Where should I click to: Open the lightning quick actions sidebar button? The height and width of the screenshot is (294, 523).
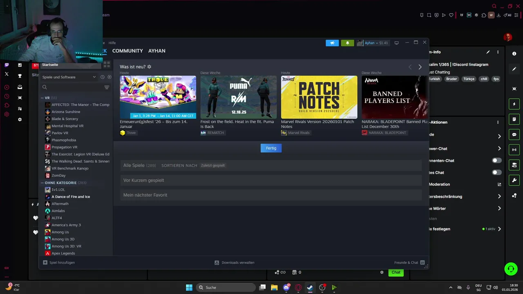coord(514,104)
